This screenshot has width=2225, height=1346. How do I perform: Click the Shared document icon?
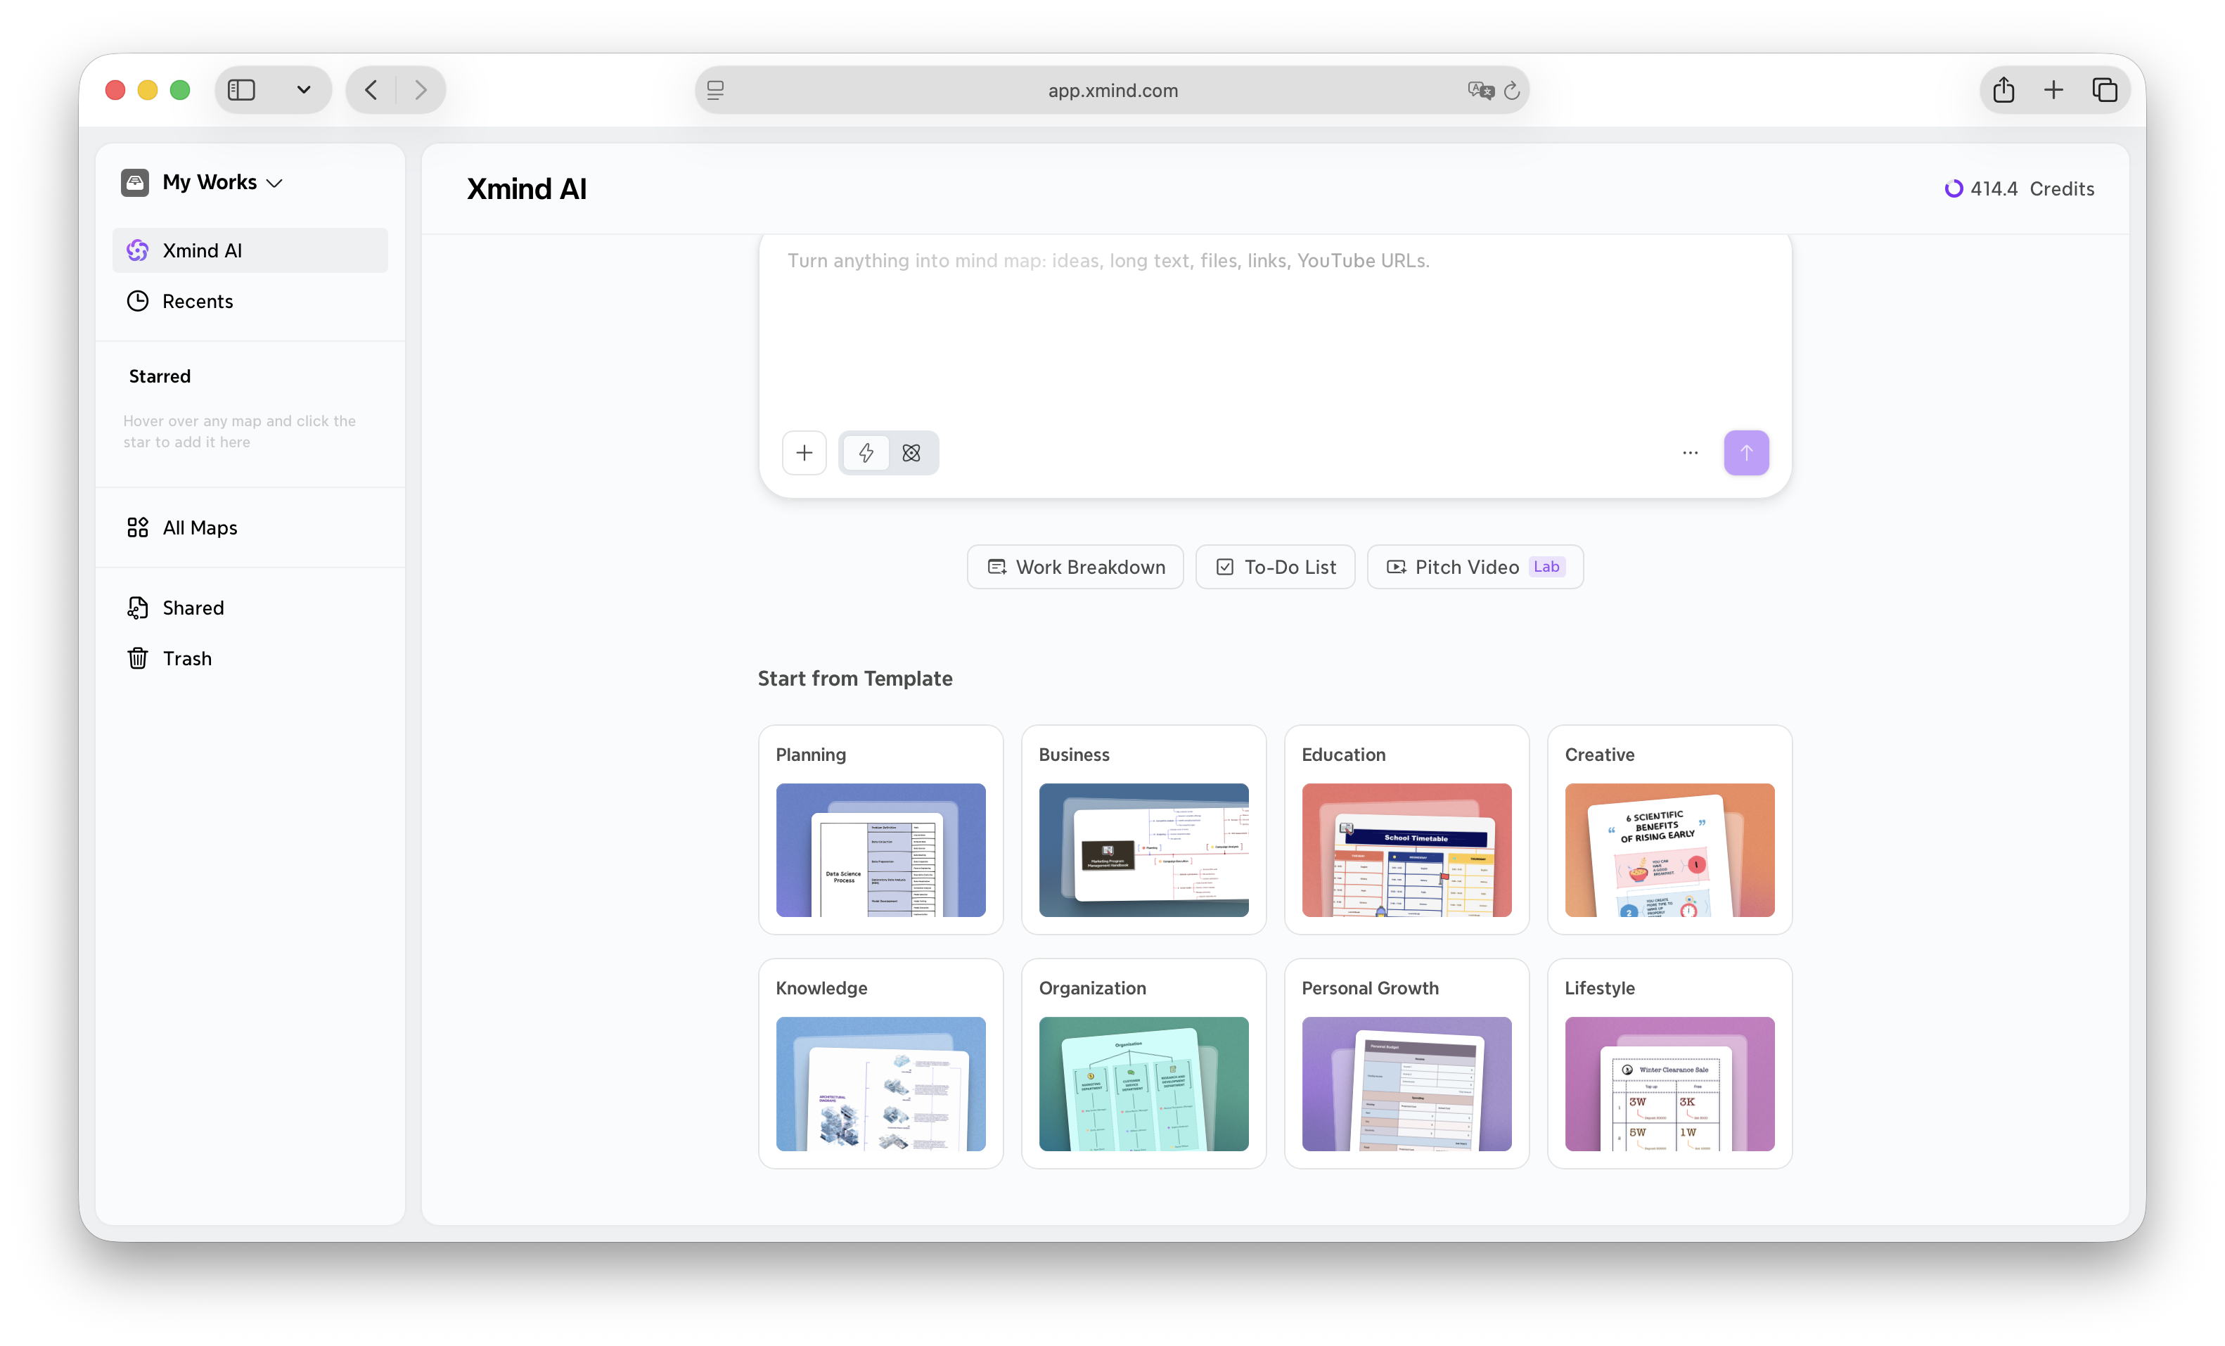(137, 608)
